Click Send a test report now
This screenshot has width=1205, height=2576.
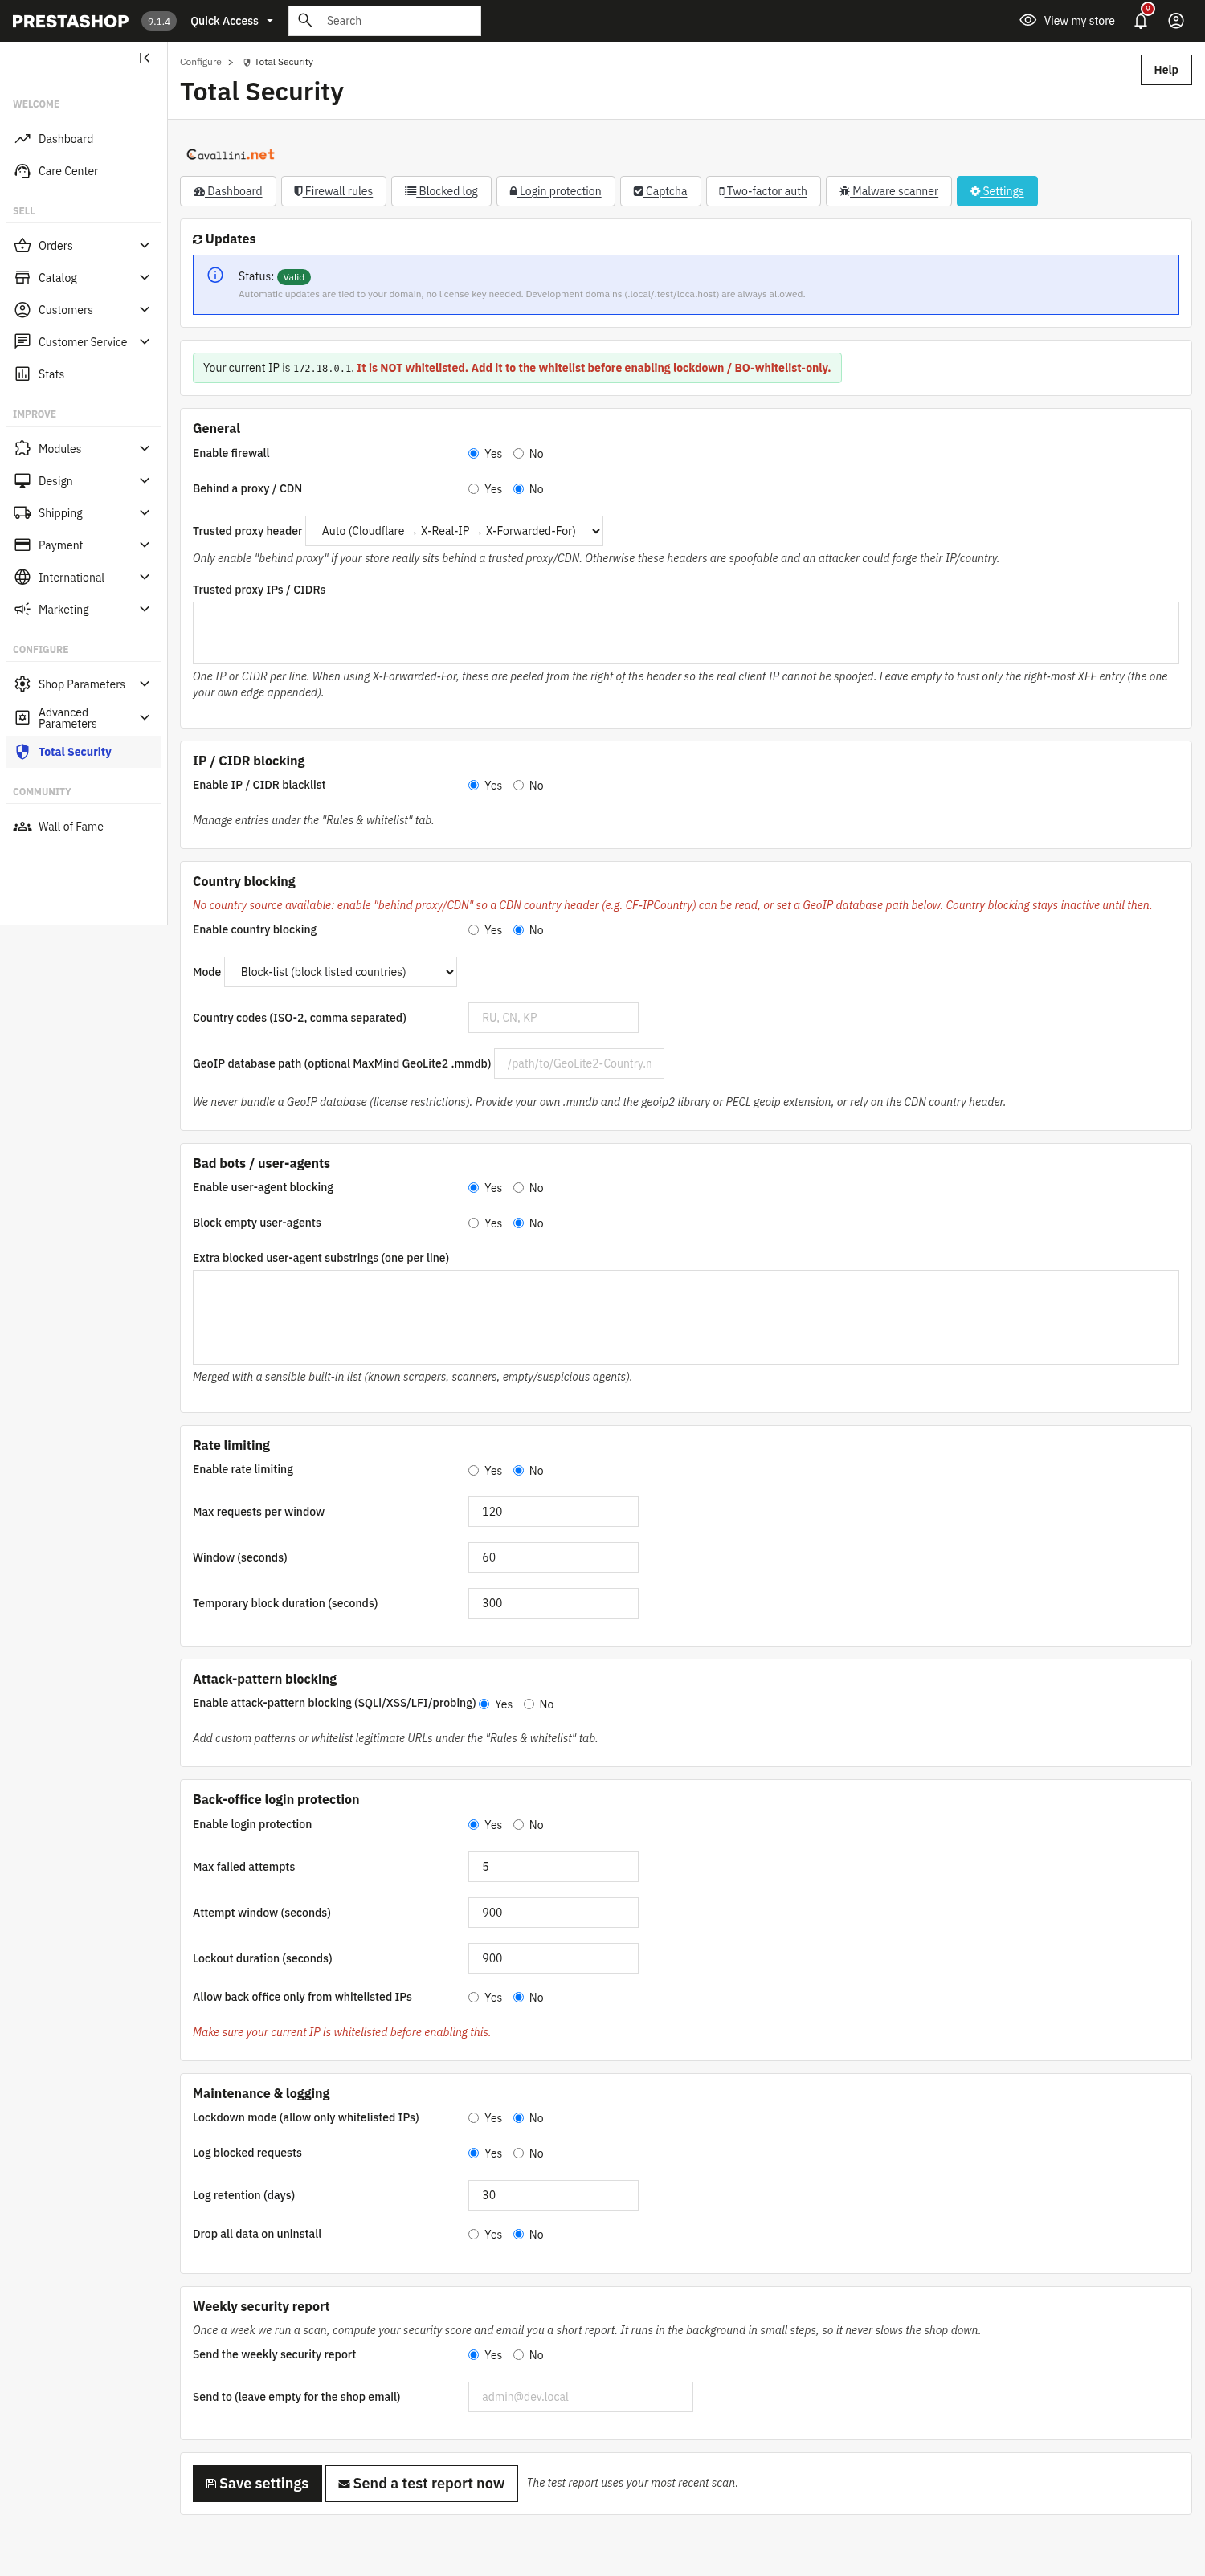tap(421, 2483)
